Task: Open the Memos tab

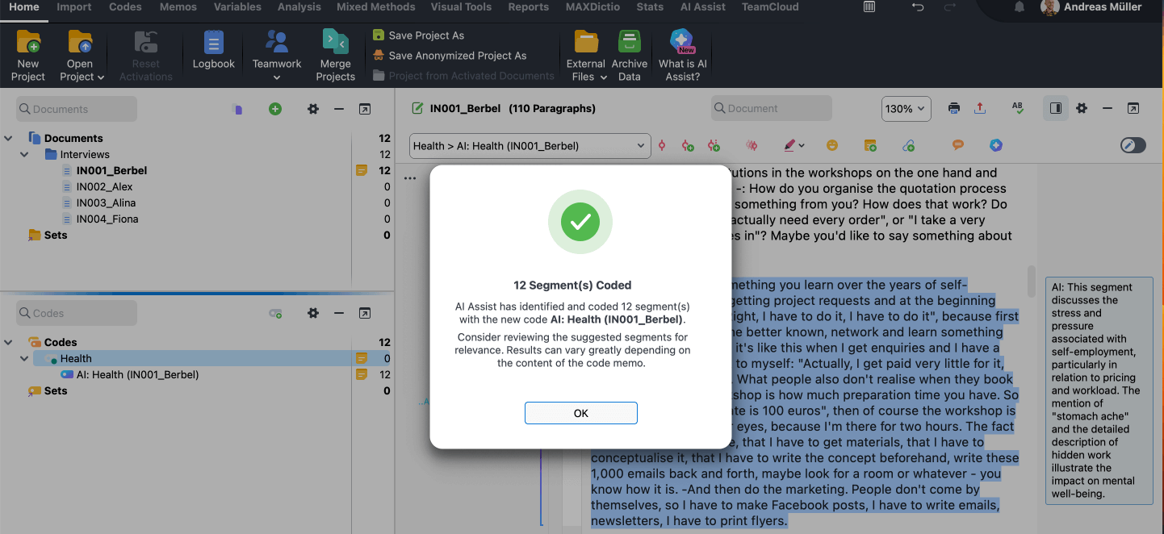Action: tap(178, 6)
